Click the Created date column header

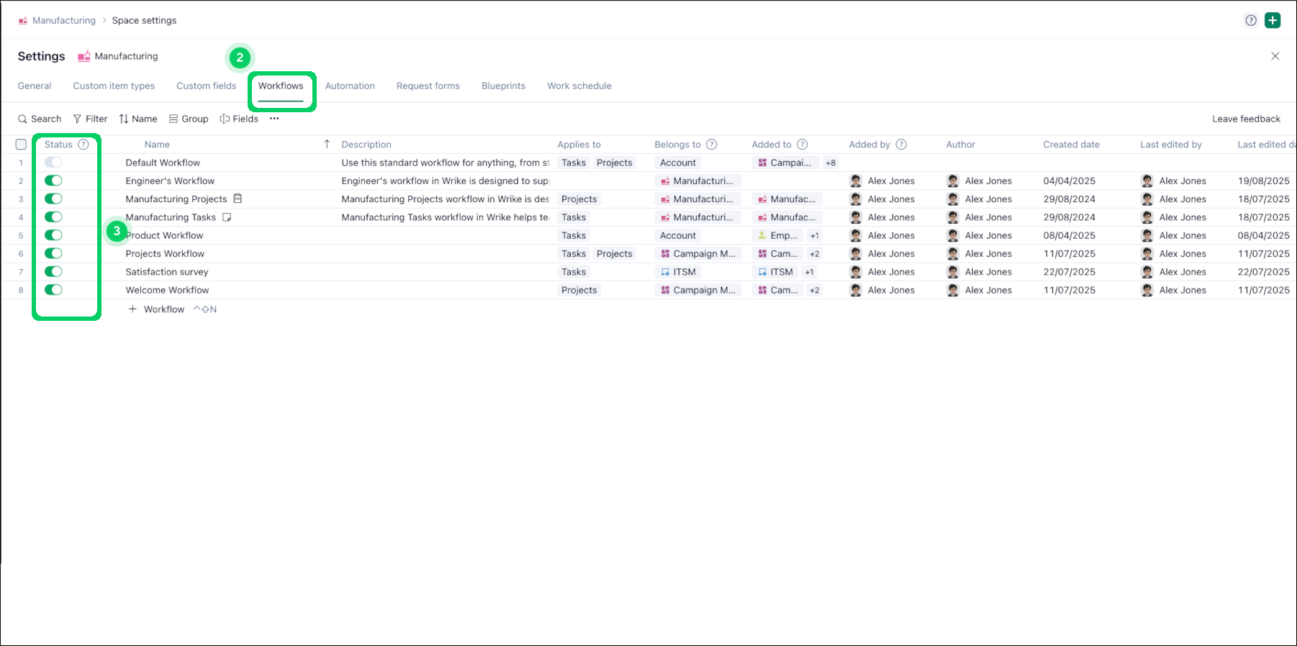(1071, 144)
